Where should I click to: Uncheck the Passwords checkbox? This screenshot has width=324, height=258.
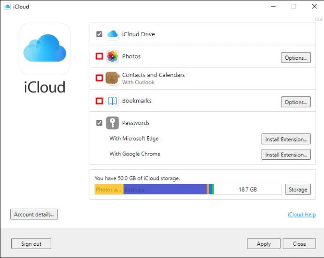click(x=99, y=123)
